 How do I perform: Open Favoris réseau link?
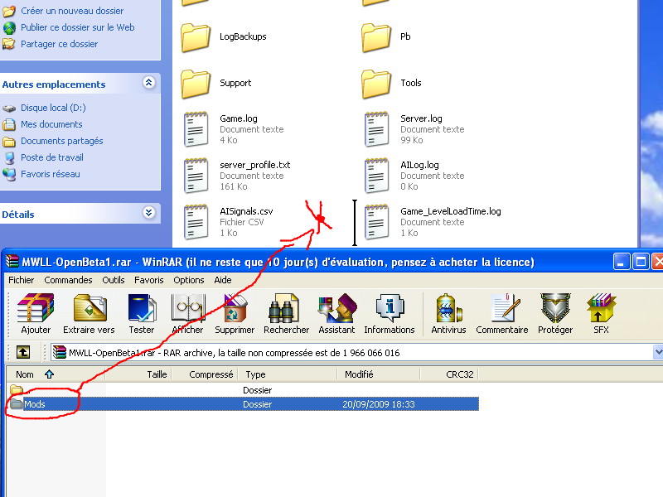tap(51, 174)
